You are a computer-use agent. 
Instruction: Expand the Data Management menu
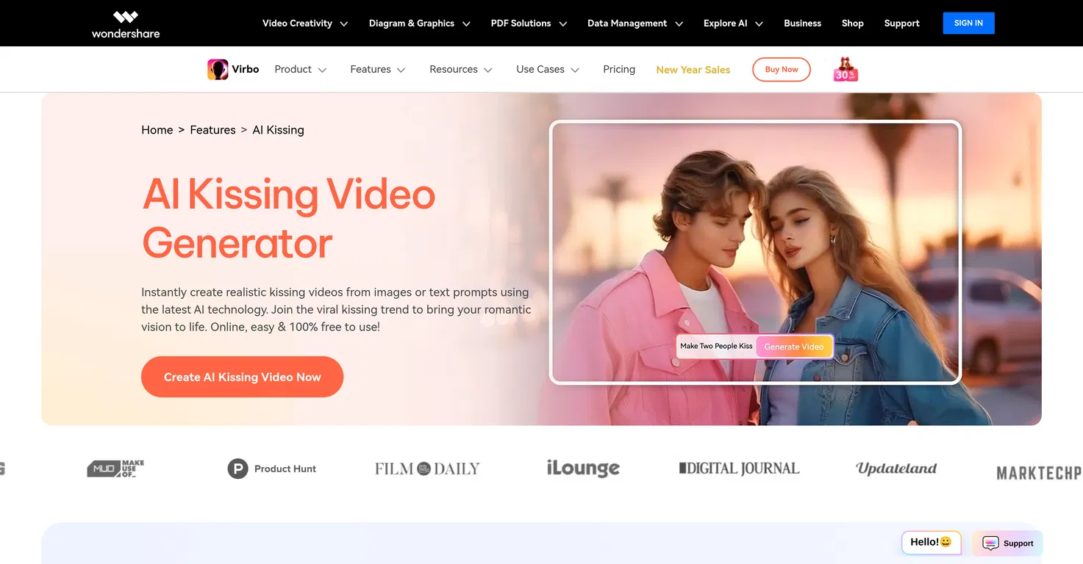point(635,23)
